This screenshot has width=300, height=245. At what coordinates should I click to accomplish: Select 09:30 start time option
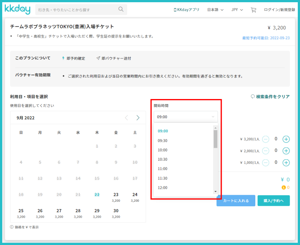163,141
